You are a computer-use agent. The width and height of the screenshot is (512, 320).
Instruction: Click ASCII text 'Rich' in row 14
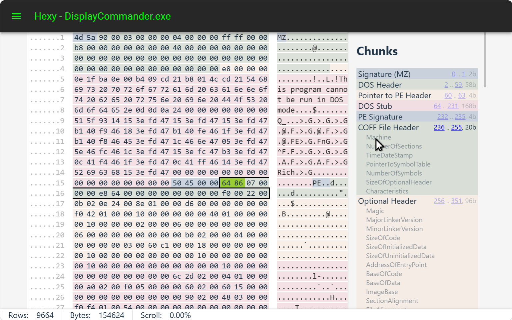click(x=286, y=172)
